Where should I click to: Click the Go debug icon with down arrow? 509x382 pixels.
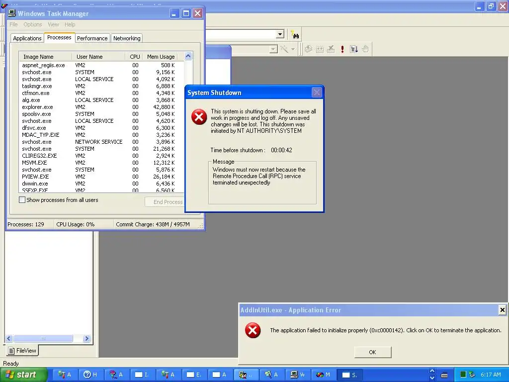[354, 49]
